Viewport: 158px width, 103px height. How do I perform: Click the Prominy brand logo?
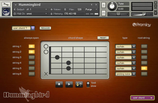tap(142, 25)
